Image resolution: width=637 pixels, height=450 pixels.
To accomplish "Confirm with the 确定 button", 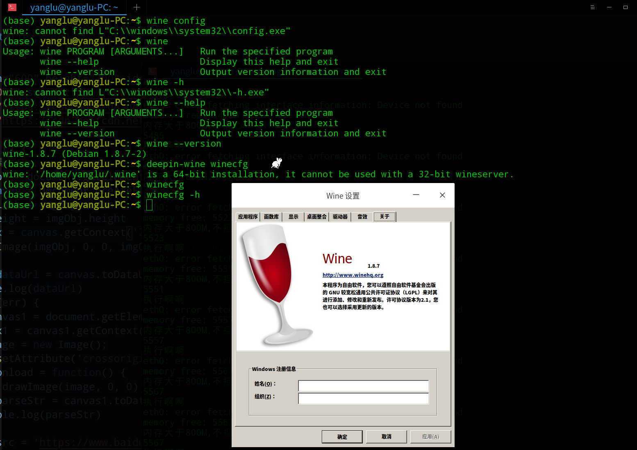I will [342, 437].
